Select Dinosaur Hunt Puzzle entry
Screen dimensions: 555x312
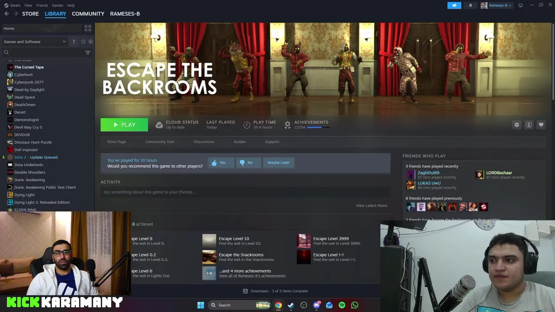(x=33, y=142)
